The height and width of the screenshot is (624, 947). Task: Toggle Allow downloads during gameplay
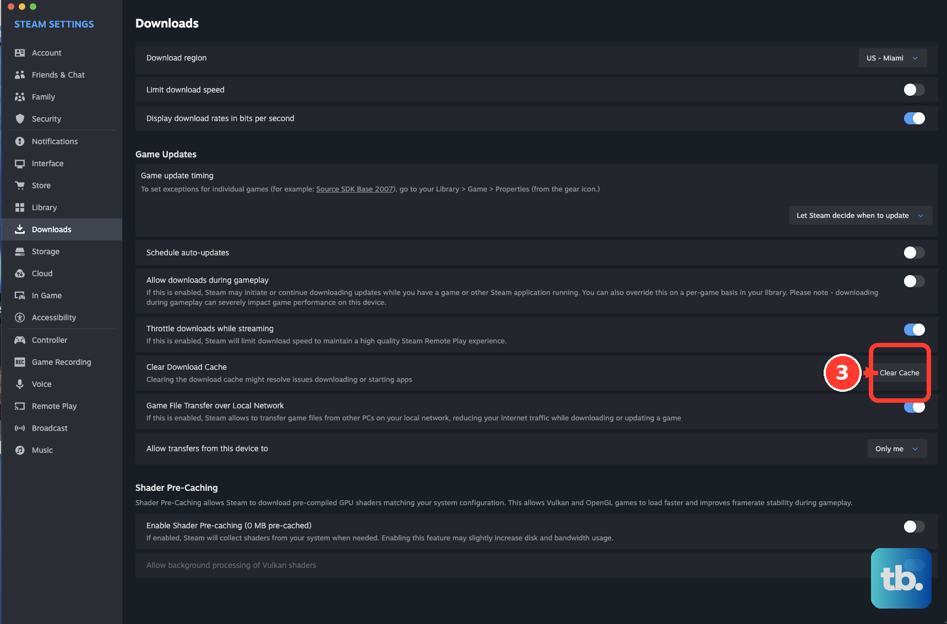pos(914,281)
